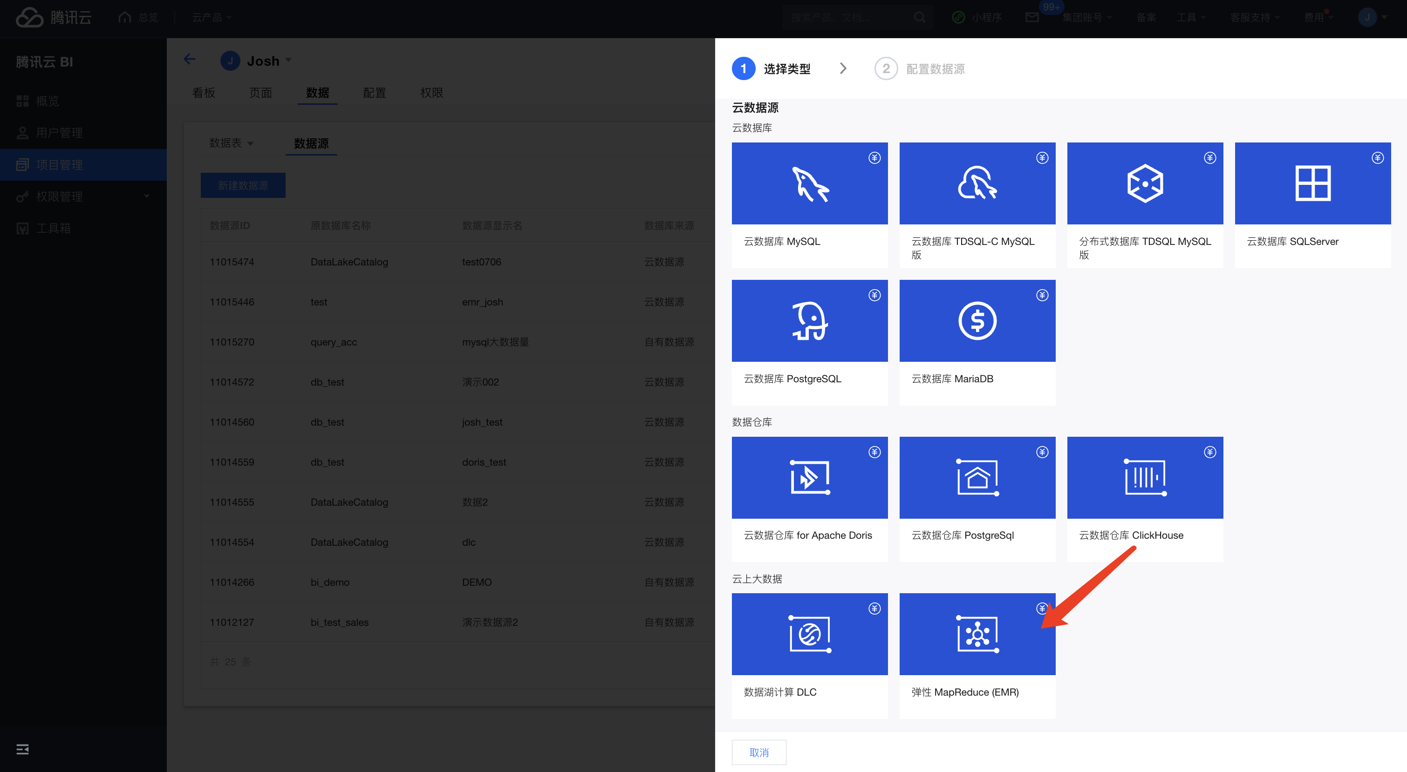This screenshot has height=772, width=1407.
Task: Select the cloud database MySQL dolphin icon
Action: point(809,183)
